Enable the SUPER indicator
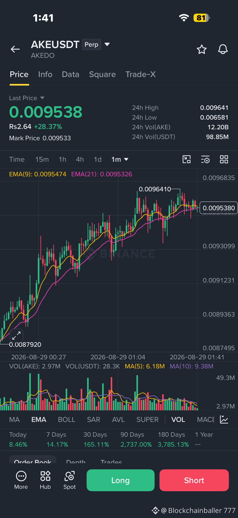The height and width of the screenshot is (518, 238). point(147,420)
